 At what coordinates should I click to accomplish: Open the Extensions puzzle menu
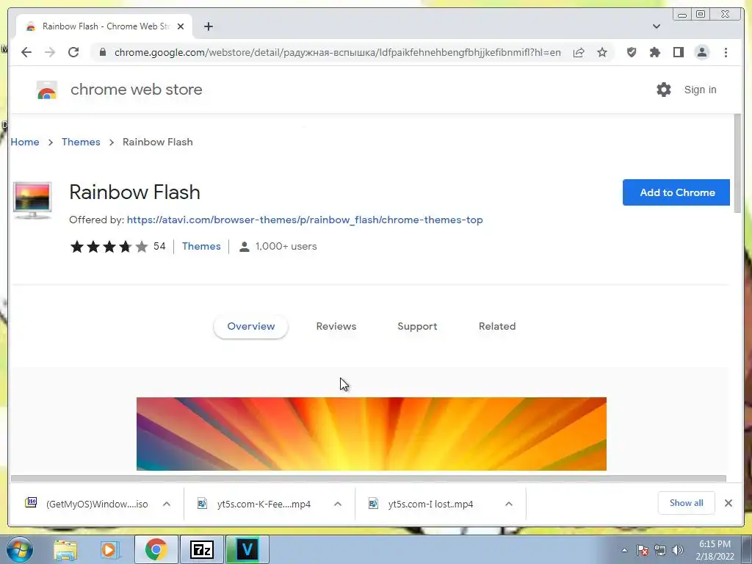[654, 52]
